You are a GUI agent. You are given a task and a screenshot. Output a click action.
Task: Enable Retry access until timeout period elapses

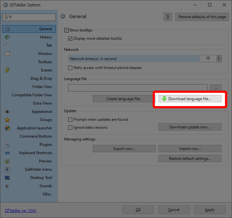[x=70, y=68]
